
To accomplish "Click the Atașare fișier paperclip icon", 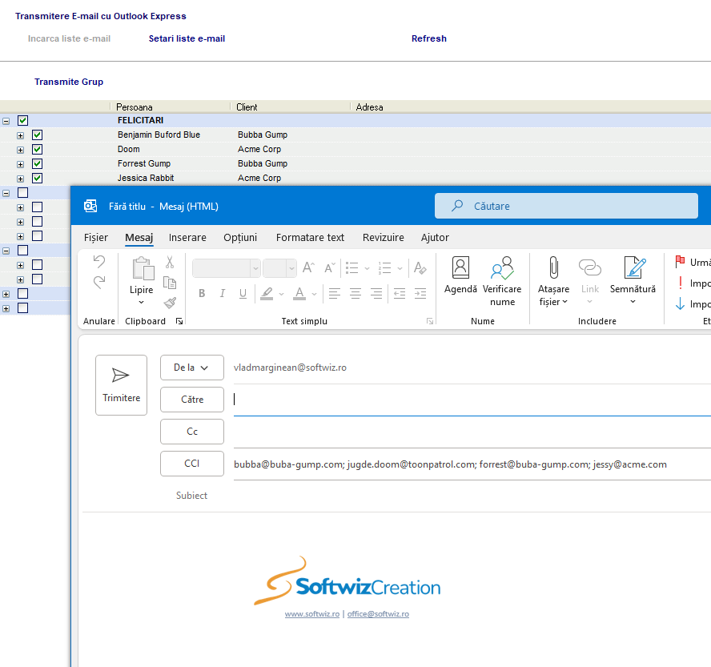I will coord(552,268).
